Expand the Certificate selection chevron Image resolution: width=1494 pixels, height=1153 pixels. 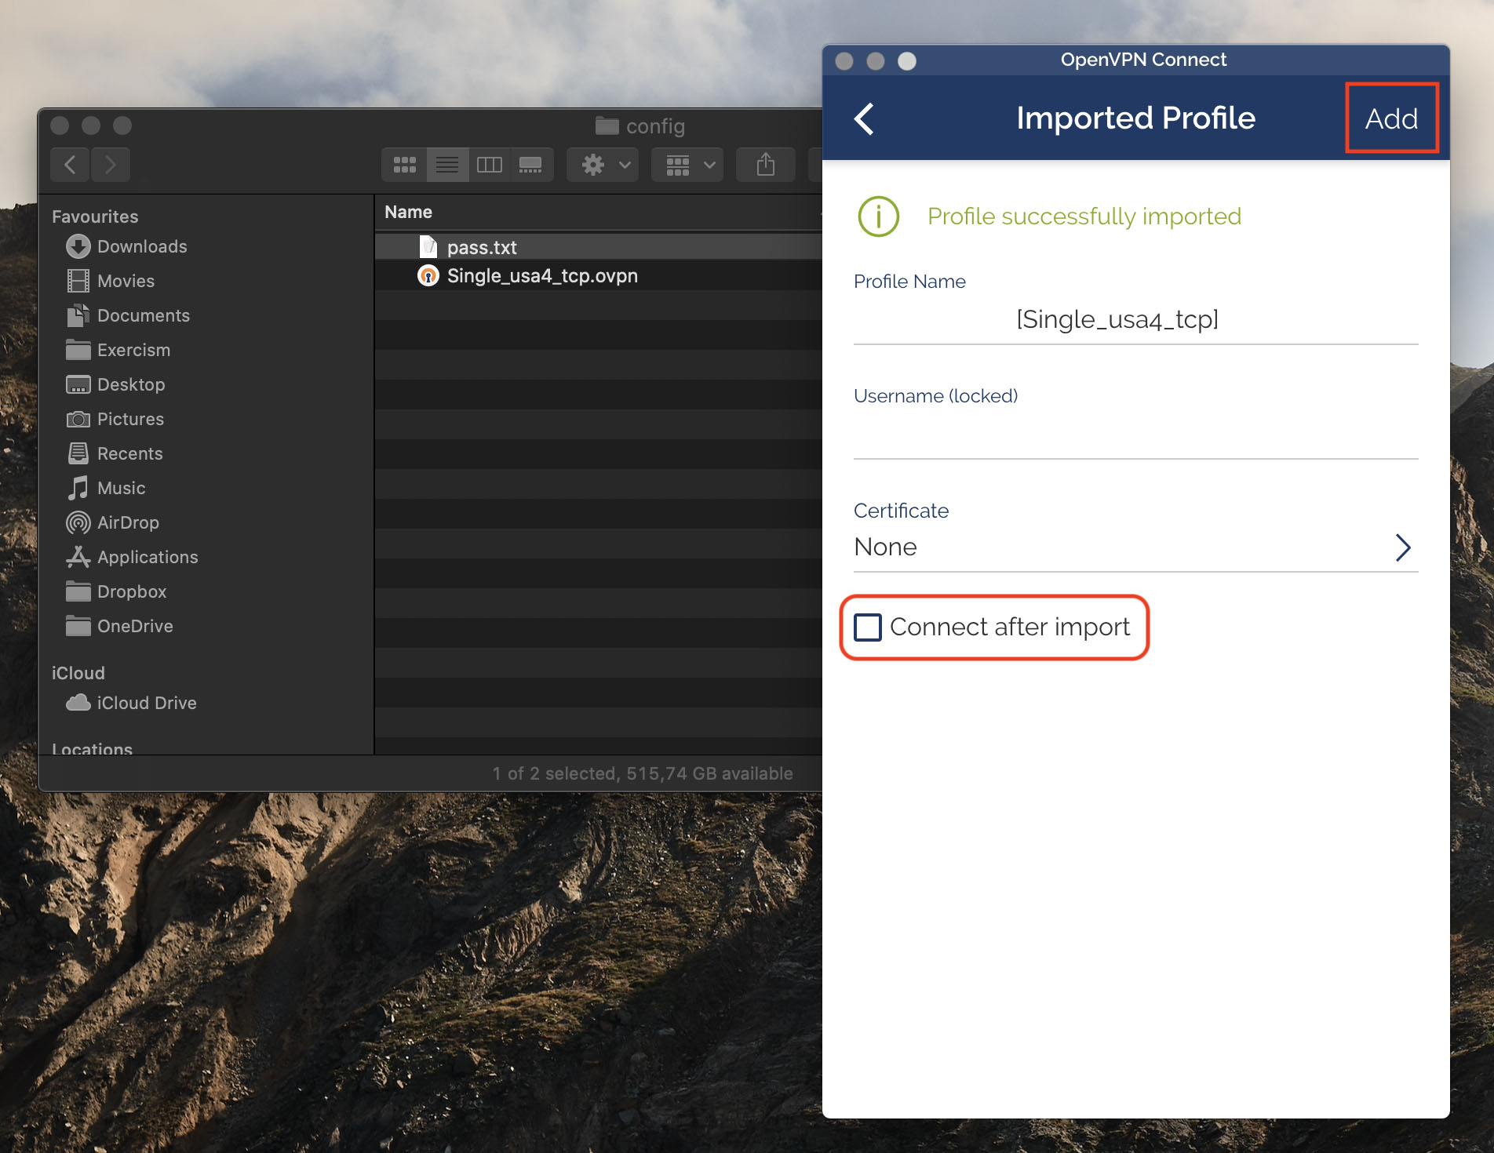[x=1403, y=547]
